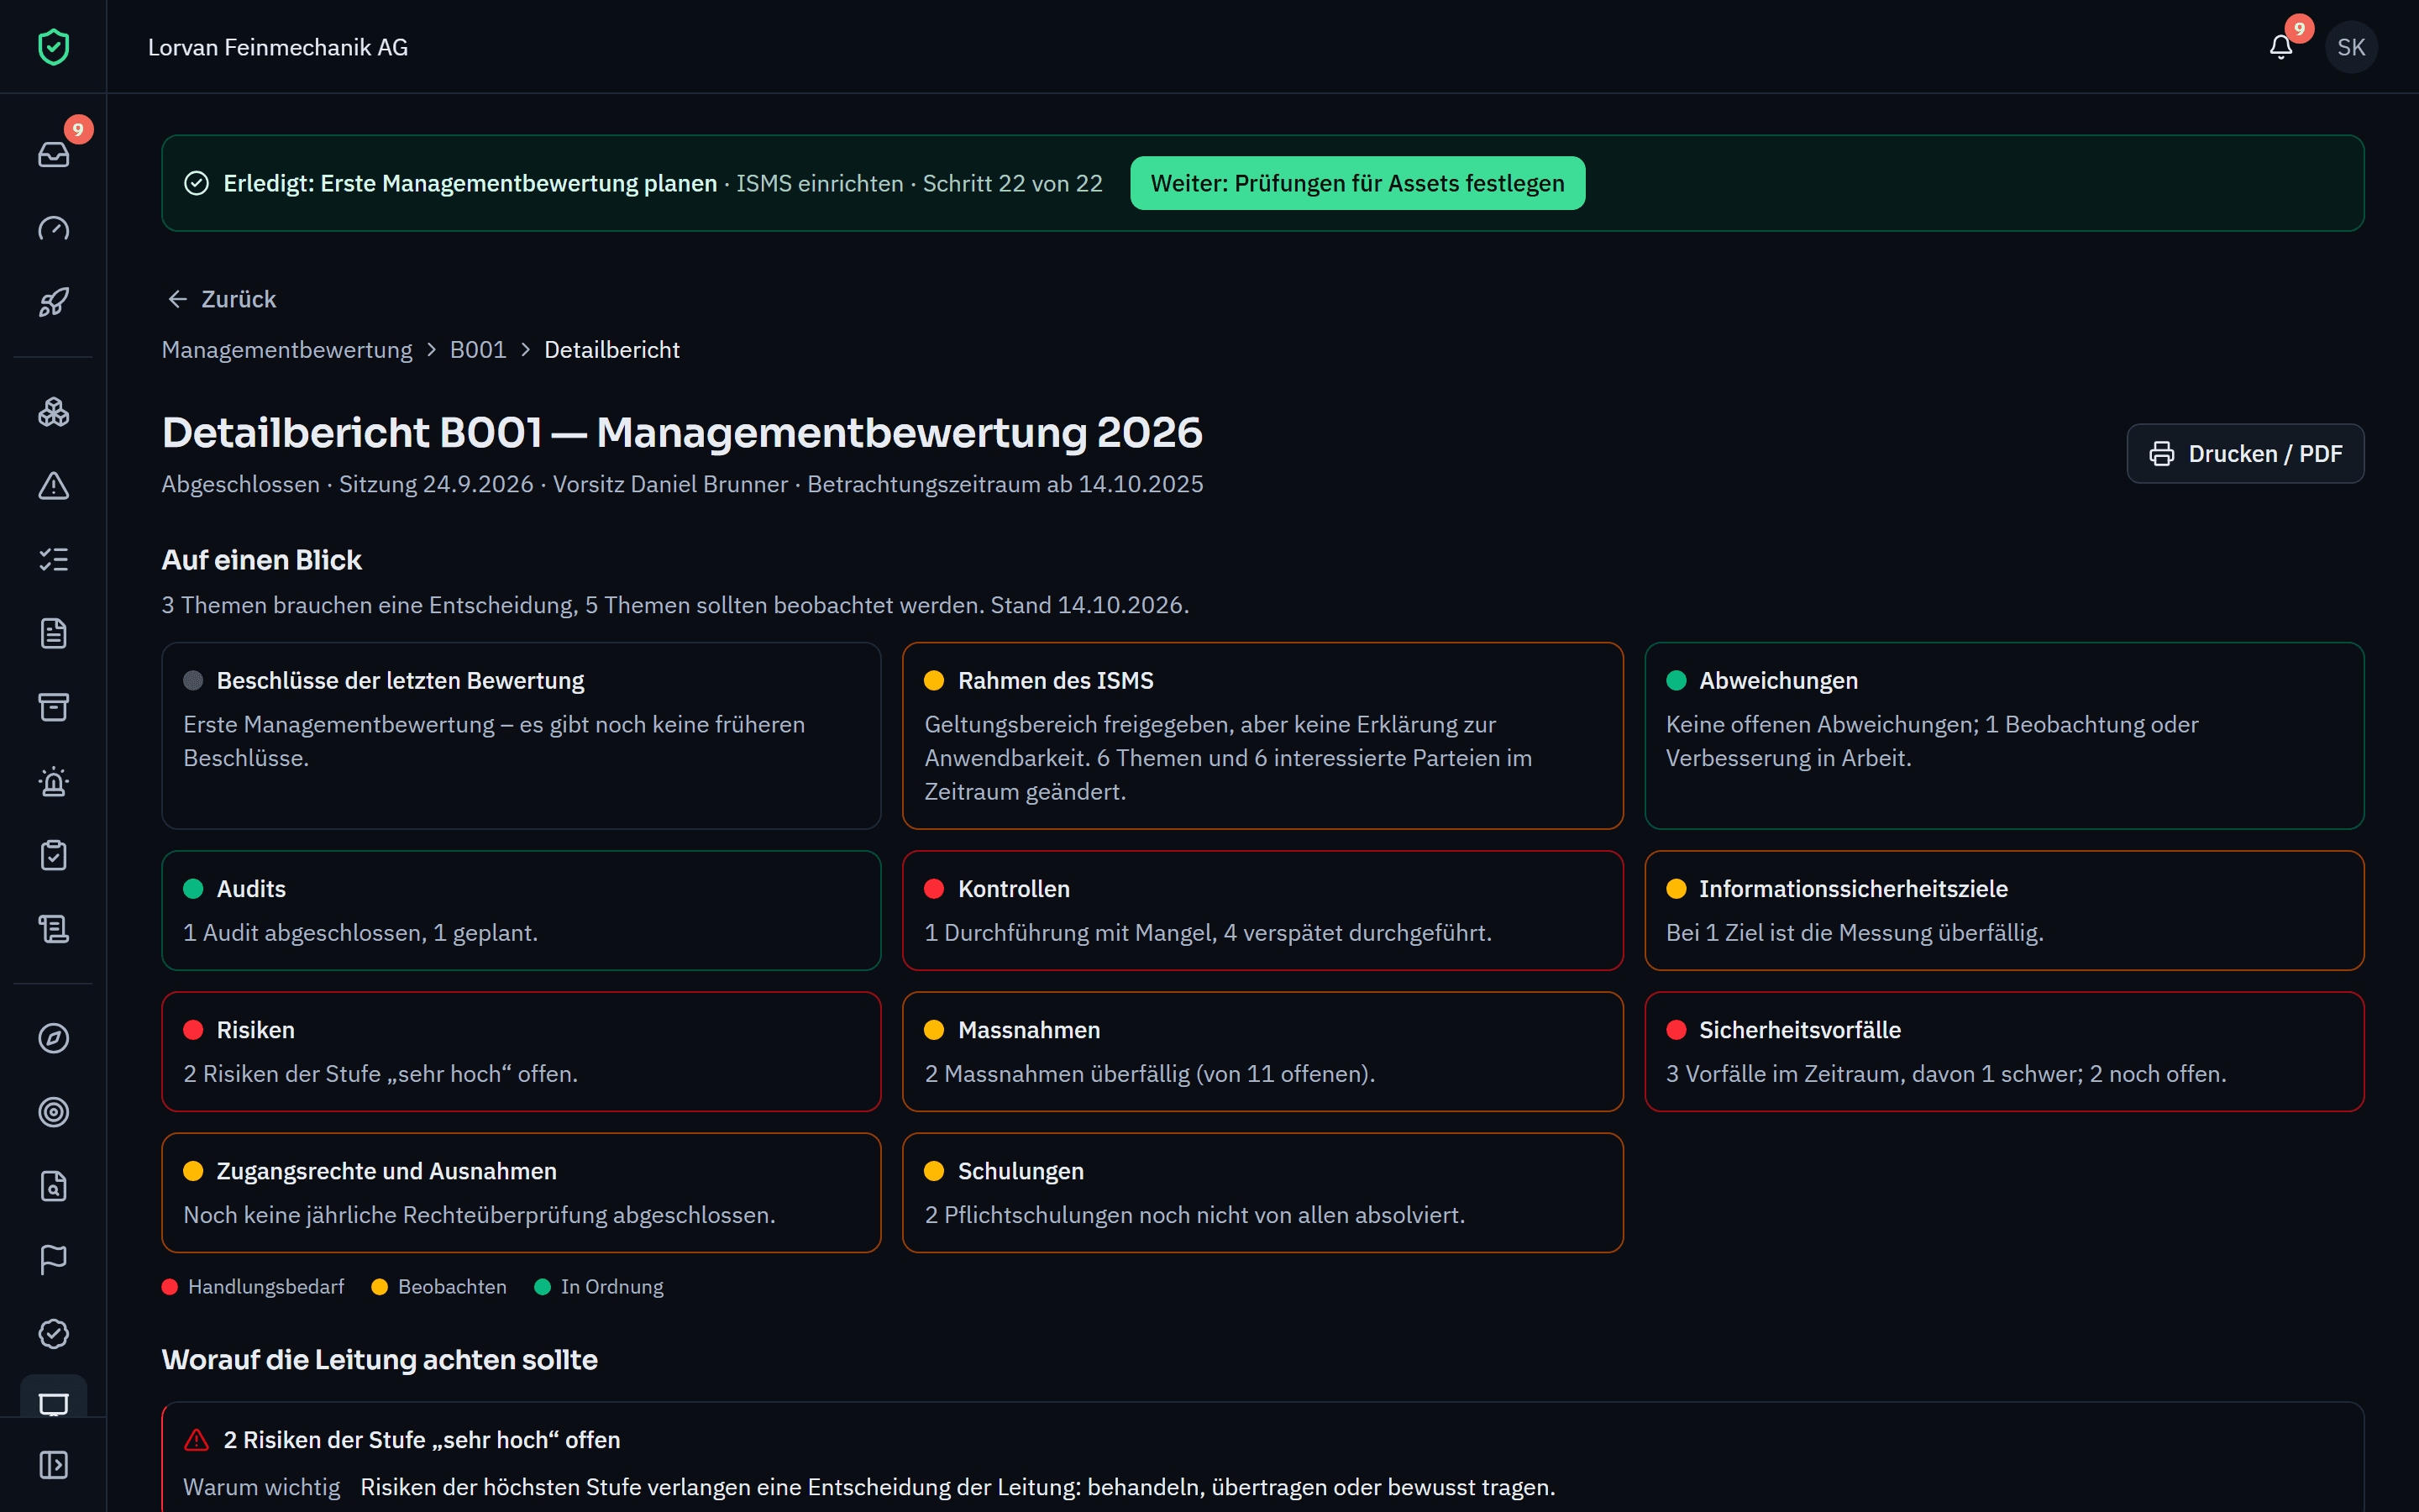Go back via Zurück link

click(222, 299)
